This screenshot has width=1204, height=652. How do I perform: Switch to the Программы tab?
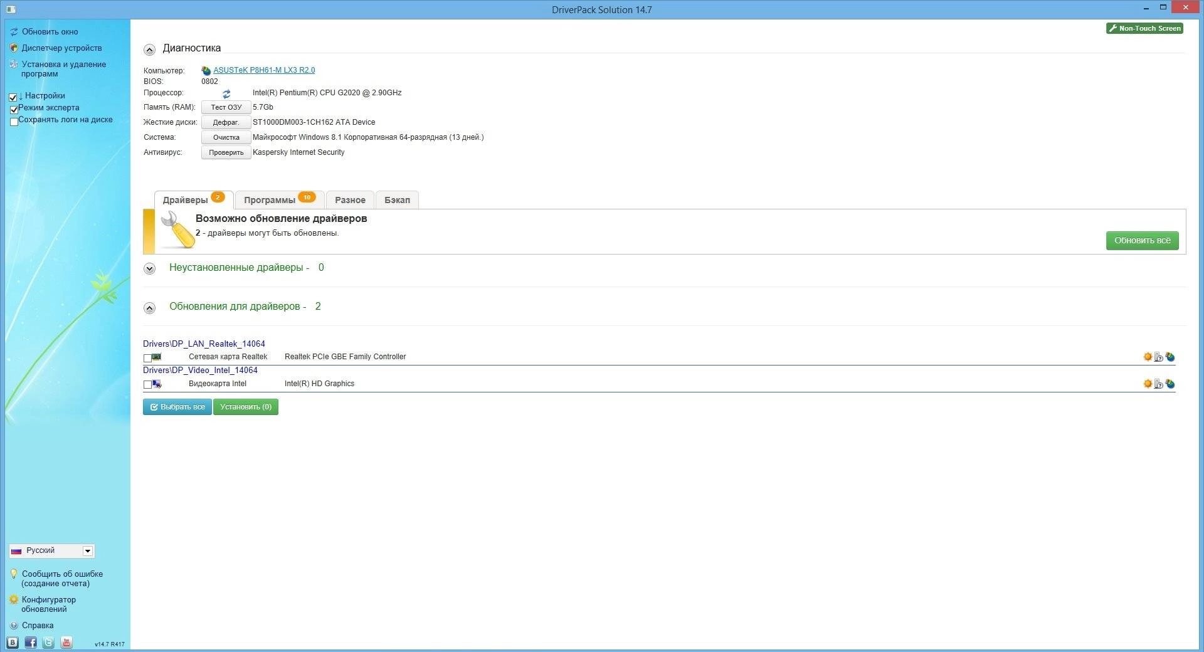[280, 200]
